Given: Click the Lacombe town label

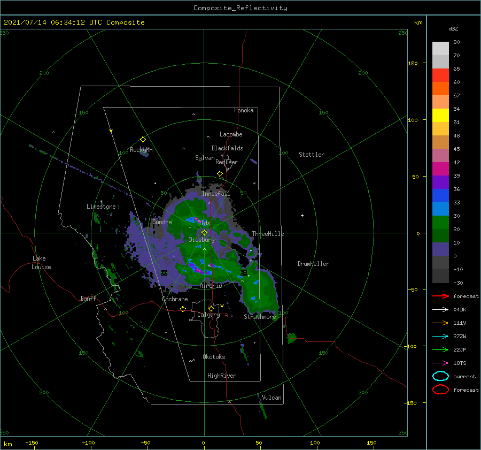Looking at the screenshot, I should tap(231, 134).
